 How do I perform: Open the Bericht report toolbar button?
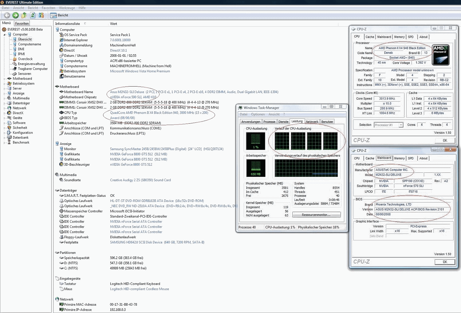59,15
